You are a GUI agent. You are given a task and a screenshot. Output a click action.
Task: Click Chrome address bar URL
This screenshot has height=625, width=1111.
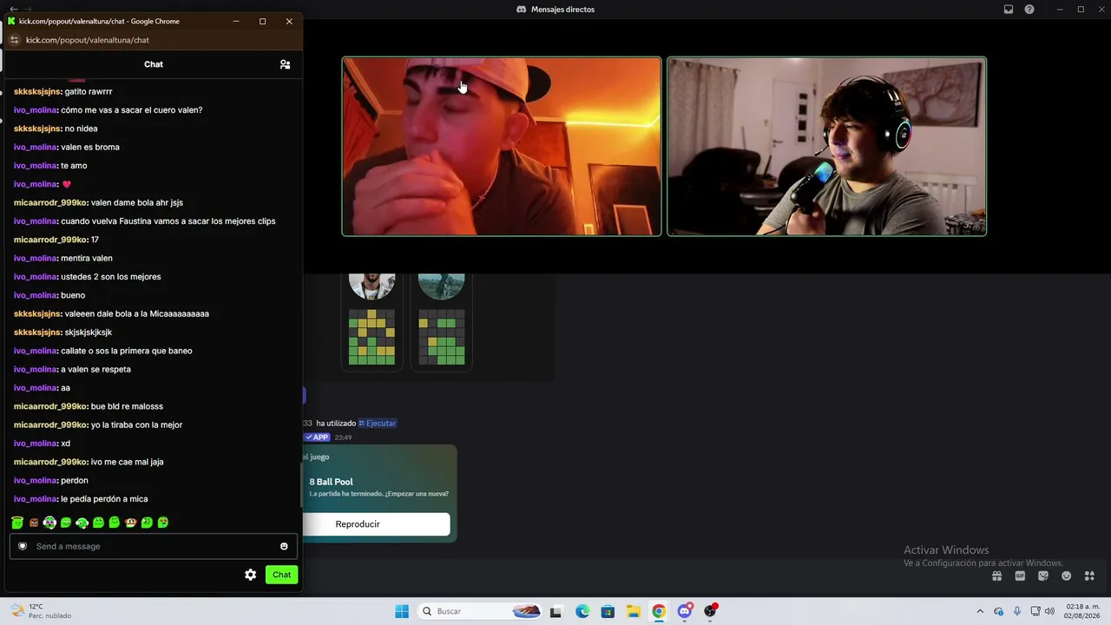coord(87,40)
